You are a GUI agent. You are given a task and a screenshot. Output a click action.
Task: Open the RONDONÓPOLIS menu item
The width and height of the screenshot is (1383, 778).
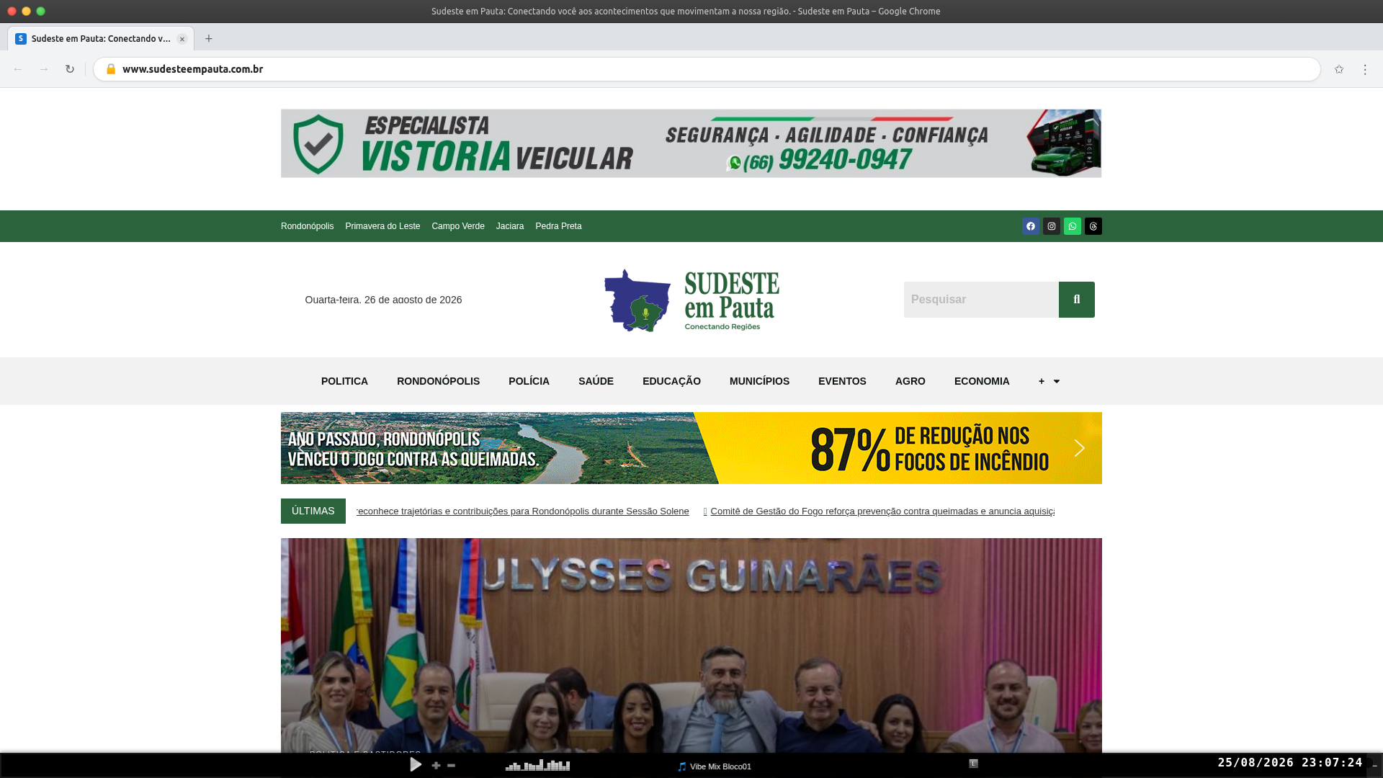coord(438,381)
